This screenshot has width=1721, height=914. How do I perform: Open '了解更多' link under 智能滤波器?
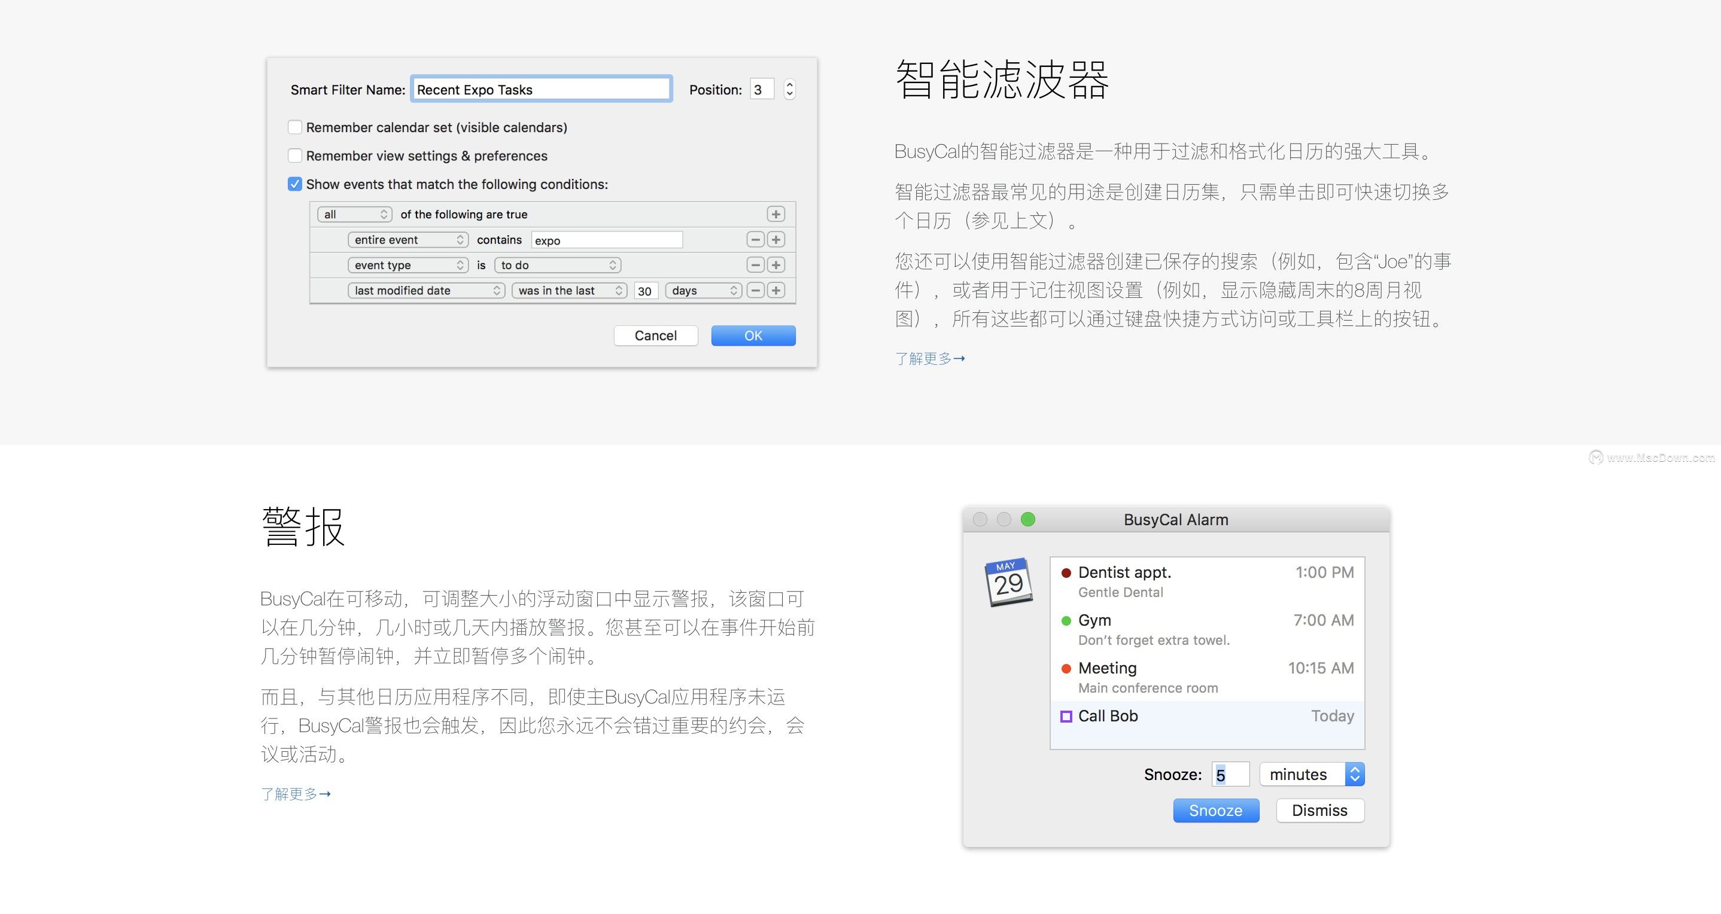click(x=930, y=358)
